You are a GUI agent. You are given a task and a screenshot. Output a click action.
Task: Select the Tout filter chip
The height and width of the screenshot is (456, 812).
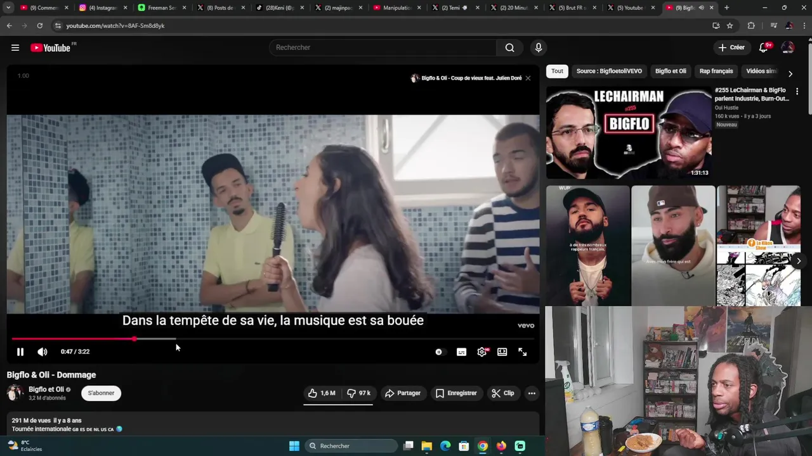pyautogui.click(x=557, y=71)
